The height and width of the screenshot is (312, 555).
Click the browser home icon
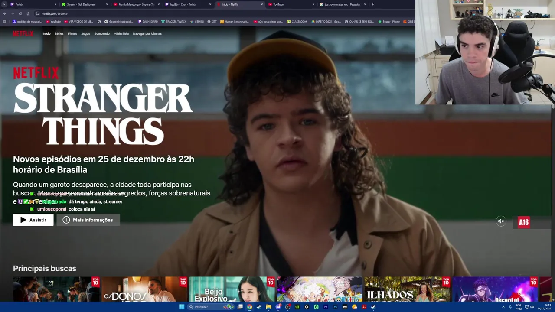(28, 13)
